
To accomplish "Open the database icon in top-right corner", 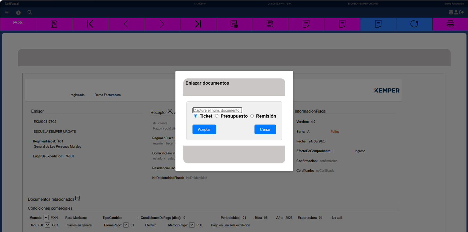I will [x=451, y=12].
